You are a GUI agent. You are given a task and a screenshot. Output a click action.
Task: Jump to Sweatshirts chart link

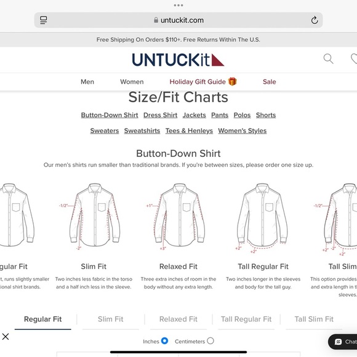142,130
